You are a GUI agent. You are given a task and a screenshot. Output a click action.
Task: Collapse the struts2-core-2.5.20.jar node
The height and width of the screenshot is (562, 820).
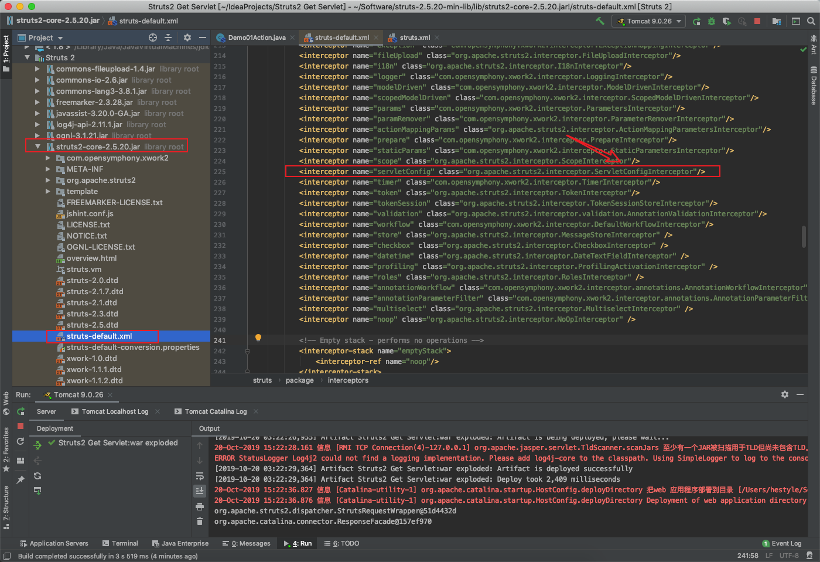(x=37, y=147)
